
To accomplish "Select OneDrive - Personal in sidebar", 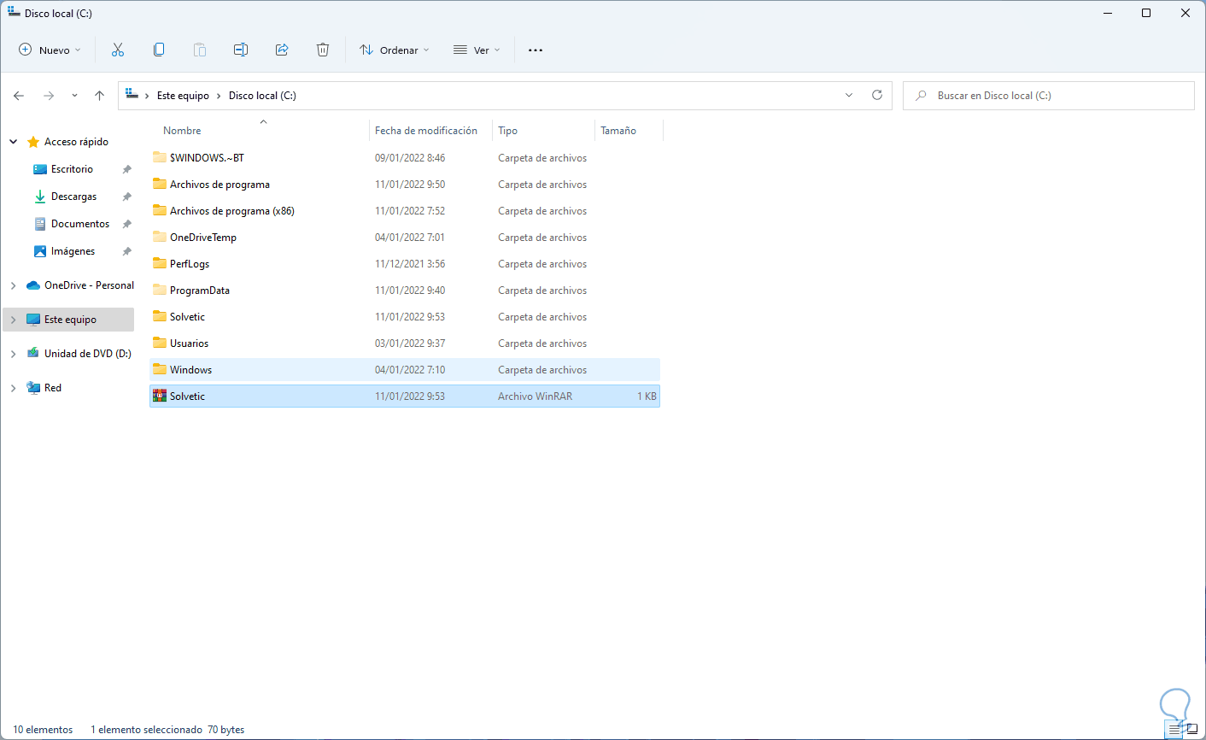I will point(90,285).
